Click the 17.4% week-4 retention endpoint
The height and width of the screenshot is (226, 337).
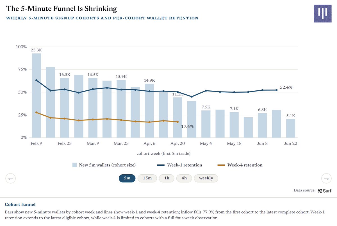tap(178, 122)
